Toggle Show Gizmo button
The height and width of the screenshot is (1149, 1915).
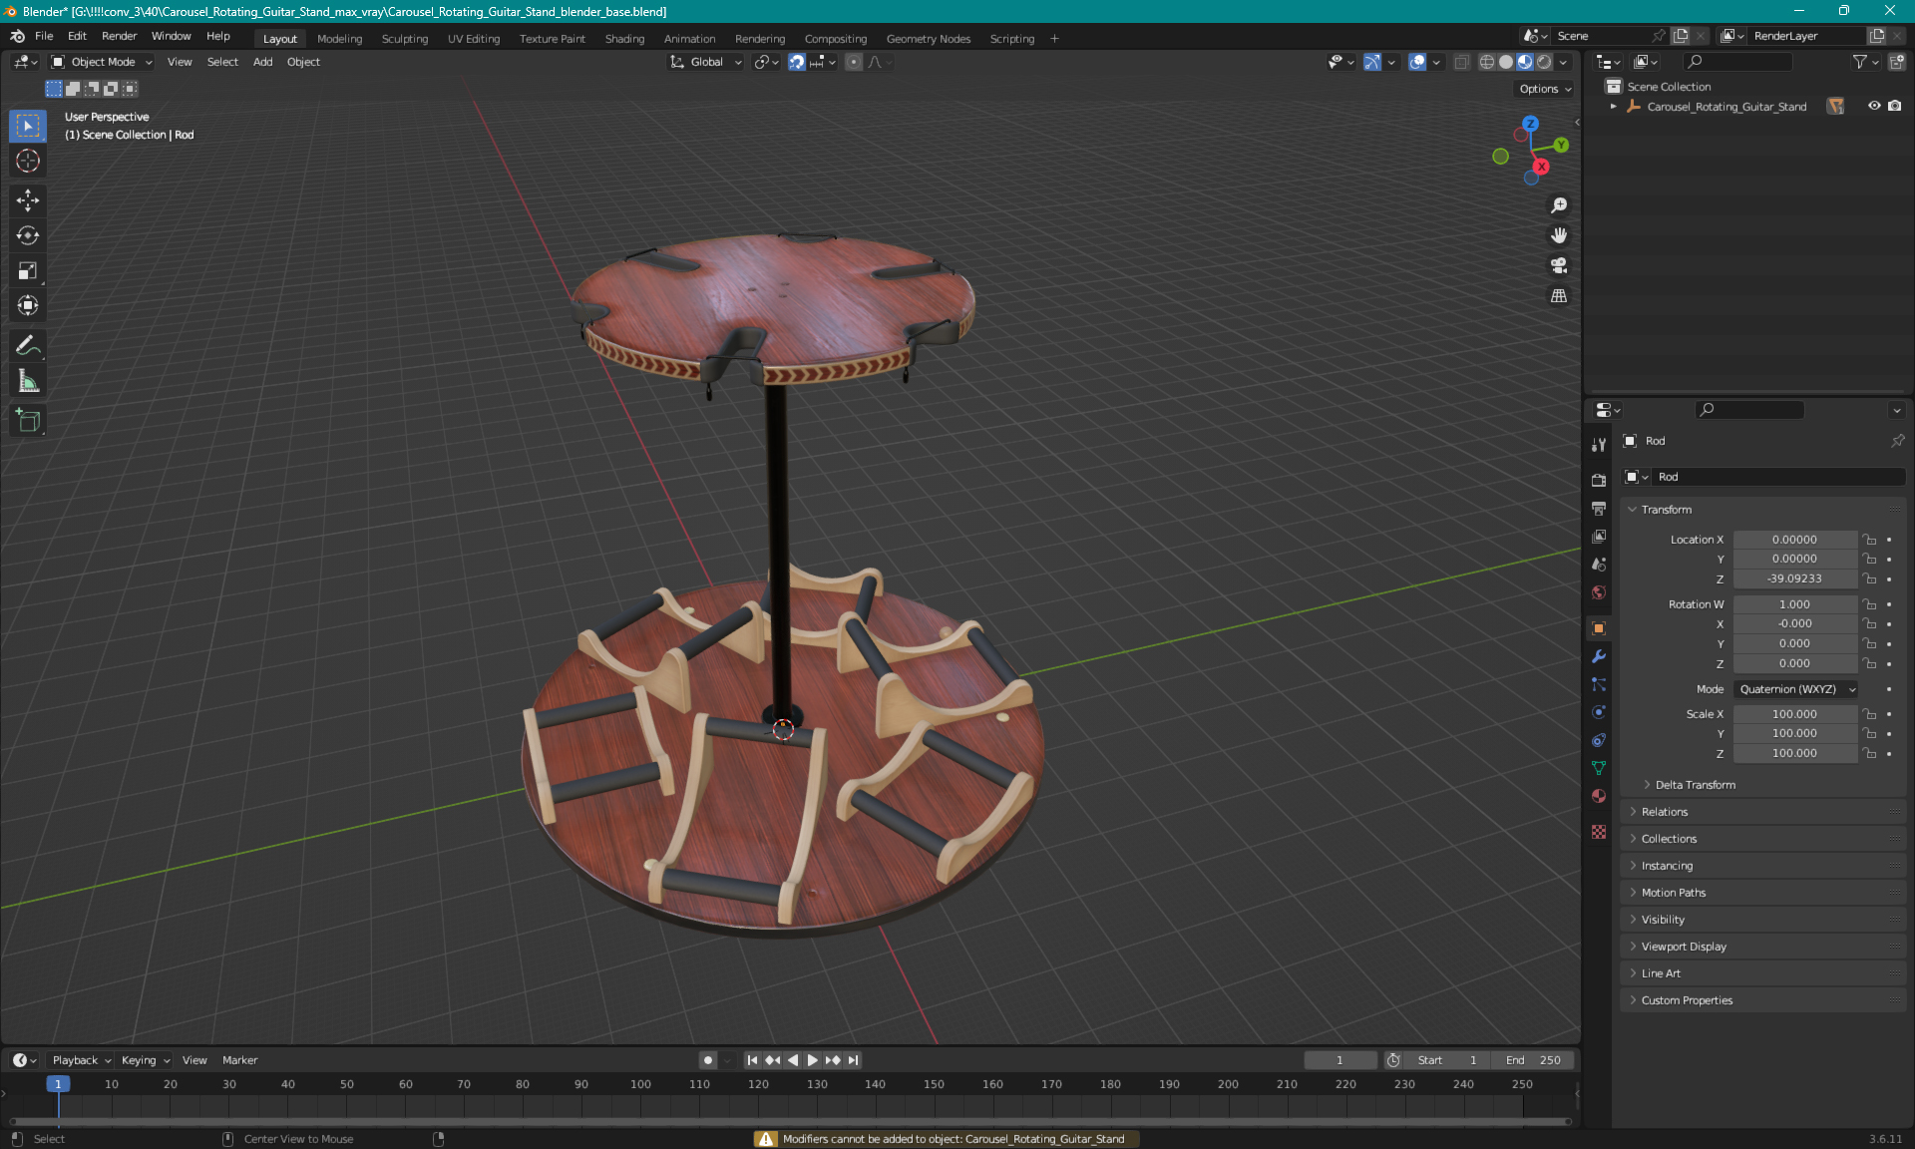click(x=1372, y=62)
